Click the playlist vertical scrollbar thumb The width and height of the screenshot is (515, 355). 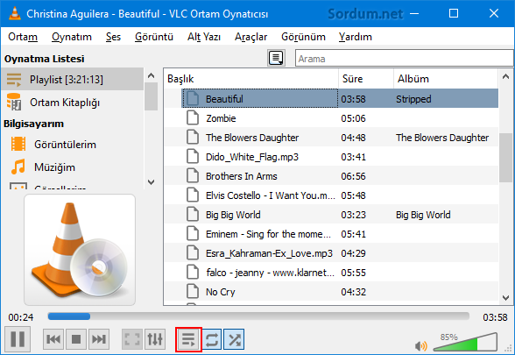click(x=505, y=158)
